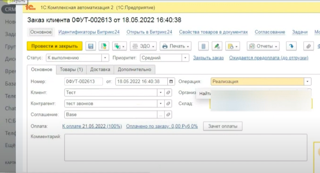Expand the Операция dropdown arrow
Image resolution: width=320 pixels, height=173 pixels.
[307, 82]
